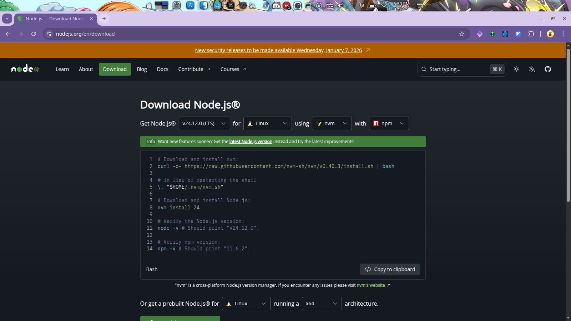Follow the latest Node.js version link
The height and width of the screenshot is (321, 571).
(x=251, y=142)
